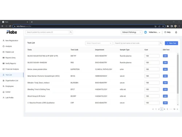Open the Analysis page

(x=7, y=46)
